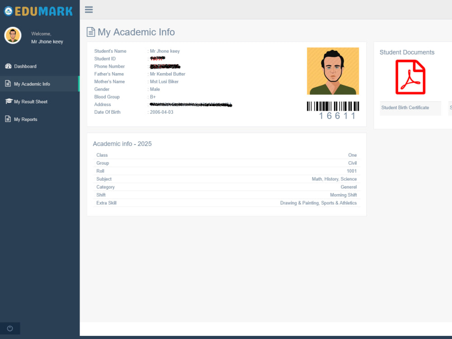Select mother's name Mst Lusi Biker
Screen dimensions: 452x339
click(x=165, y=82)
